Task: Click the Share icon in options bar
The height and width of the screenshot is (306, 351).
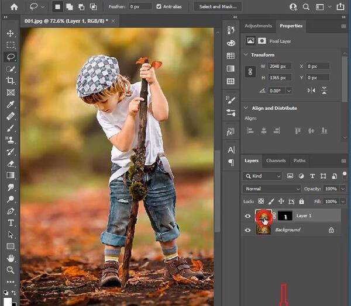Action: pyautogui.click(x=340, y=6)
